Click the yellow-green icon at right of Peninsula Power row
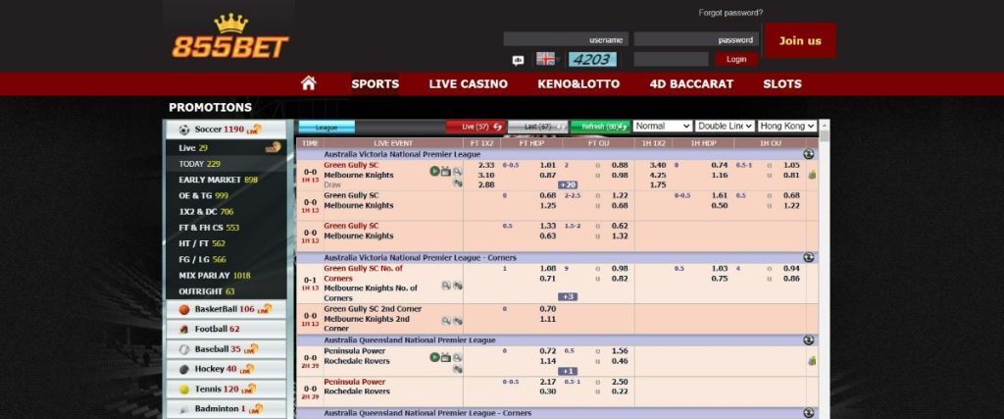Viewport: 1004px width, 419px height. pyautogui.click(x=812, y=361)
